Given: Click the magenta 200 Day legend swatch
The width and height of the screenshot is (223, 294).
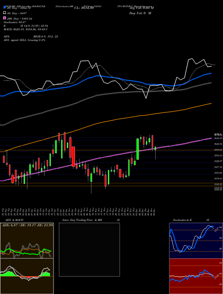Looking at the screenshot, I should 4,18.
